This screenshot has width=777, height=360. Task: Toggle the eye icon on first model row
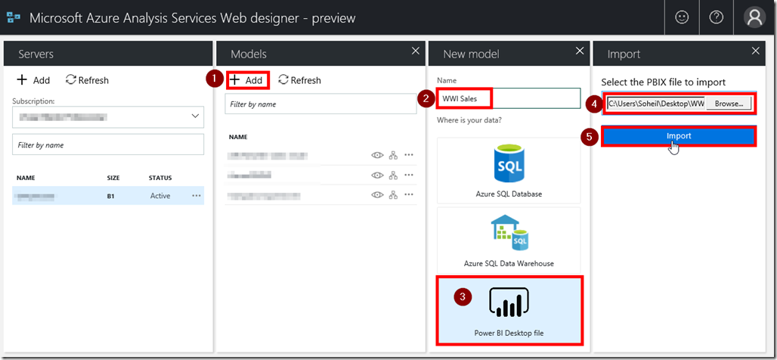tap(378, 155)
